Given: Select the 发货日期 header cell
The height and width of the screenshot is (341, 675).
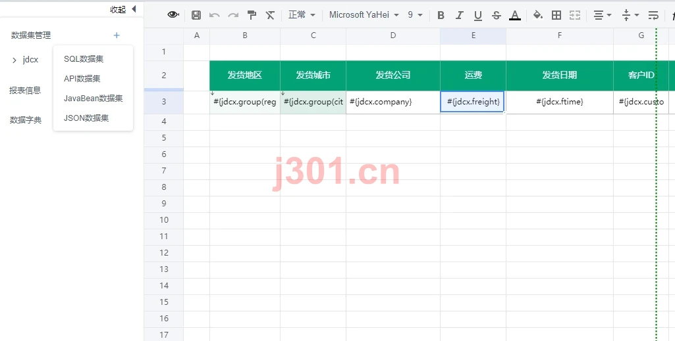Looking at the screenshot, I should (x=560, y=75).
